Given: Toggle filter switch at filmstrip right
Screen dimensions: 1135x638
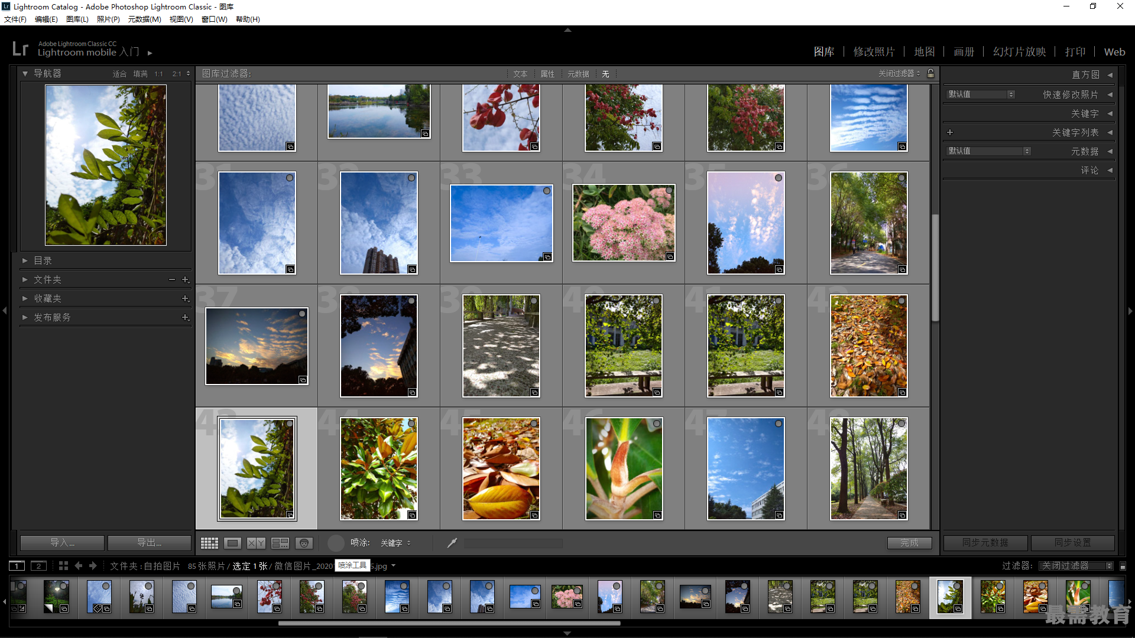Looking at the screenshot, I should pyautogui.click(x=1123, y=566).
